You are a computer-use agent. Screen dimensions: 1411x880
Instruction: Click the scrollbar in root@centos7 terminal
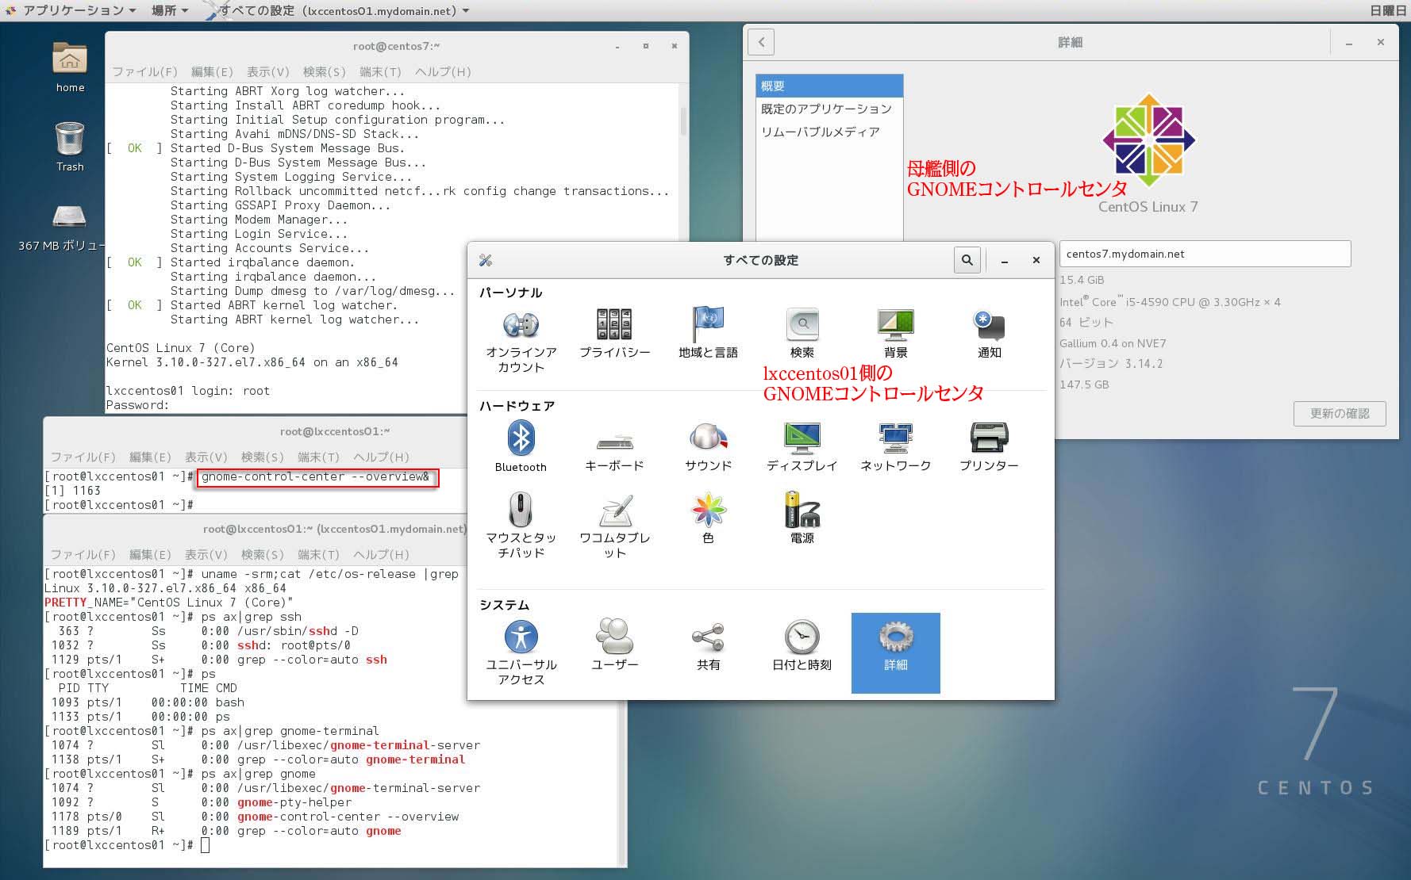pos(682,121)
